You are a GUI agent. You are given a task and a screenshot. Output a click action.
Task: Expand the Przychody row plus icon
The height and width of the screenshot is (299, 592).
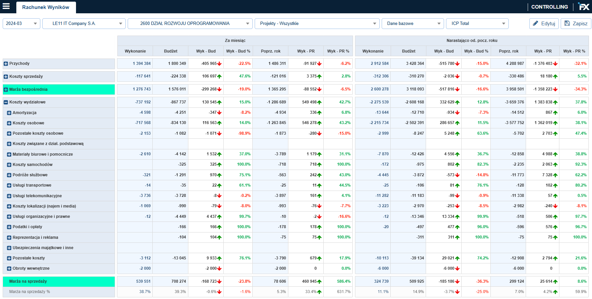click(6, 64)
